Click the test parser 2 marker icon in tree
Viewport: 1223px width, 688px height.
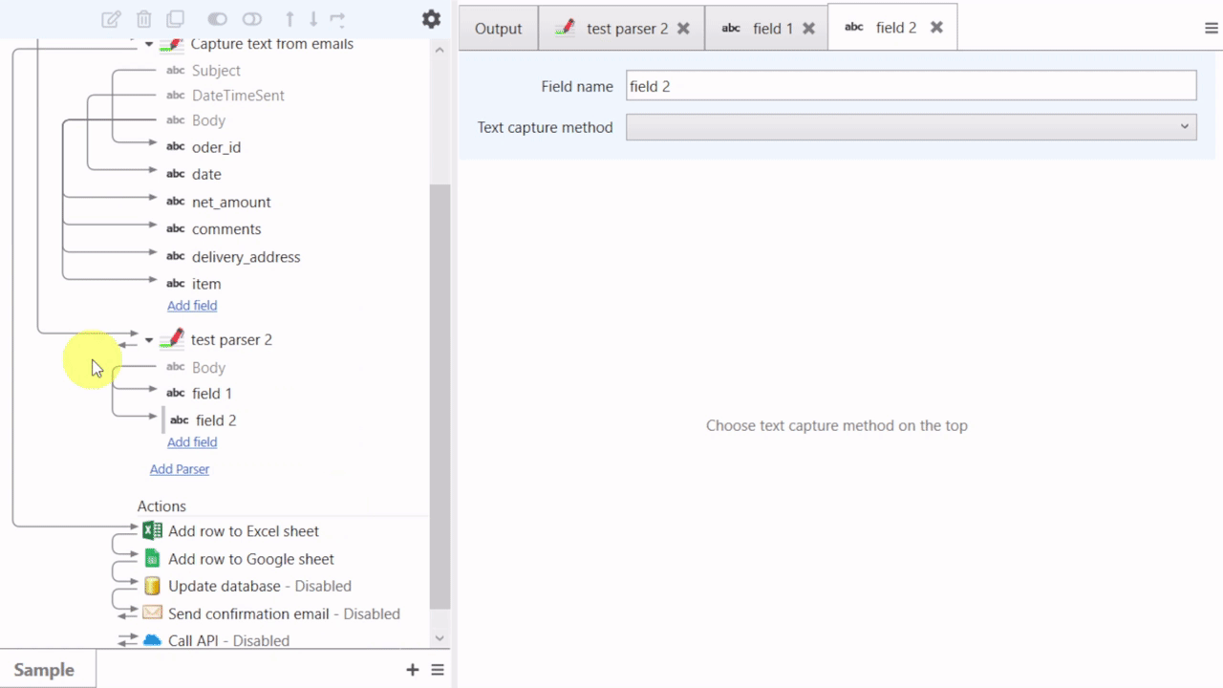pos(172,338)
